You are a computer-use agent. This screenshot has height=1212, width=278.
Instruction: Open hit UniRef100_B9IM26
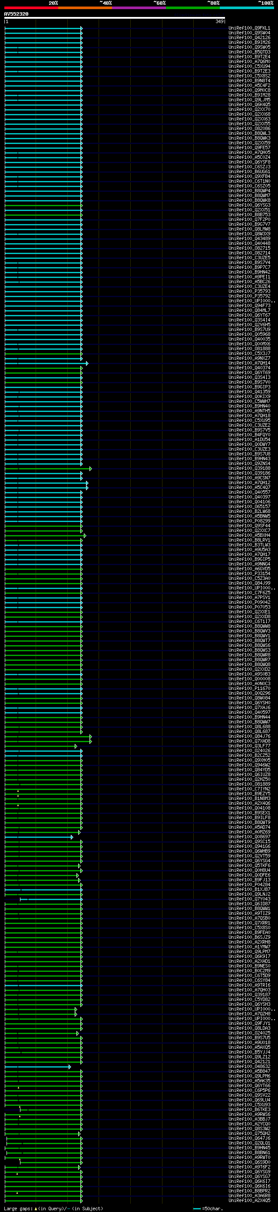coord(249,42)
